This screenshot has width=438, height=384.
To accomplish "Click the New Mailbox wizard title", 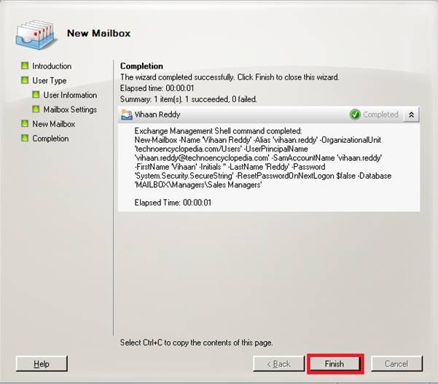I will pos(99,34).
